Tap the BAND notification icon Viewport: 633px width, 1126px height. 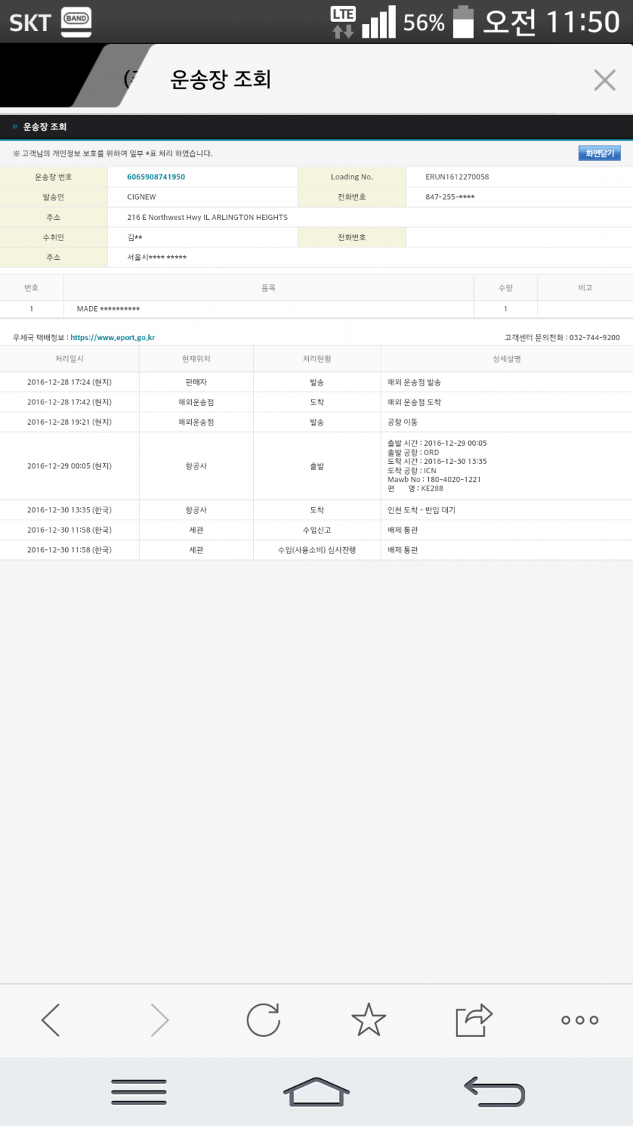click(x=76, y=21)
